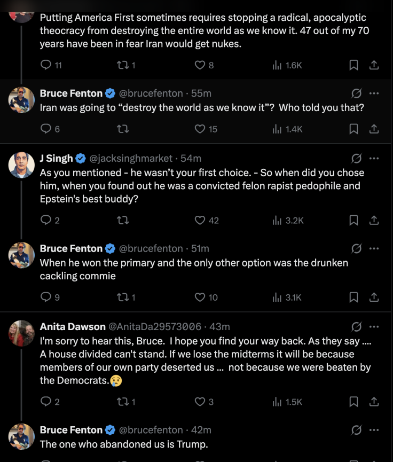This screenshot has width=393, height=462.
Task: Open the share menu on J Singh's tweet
Action: (374, 220)
